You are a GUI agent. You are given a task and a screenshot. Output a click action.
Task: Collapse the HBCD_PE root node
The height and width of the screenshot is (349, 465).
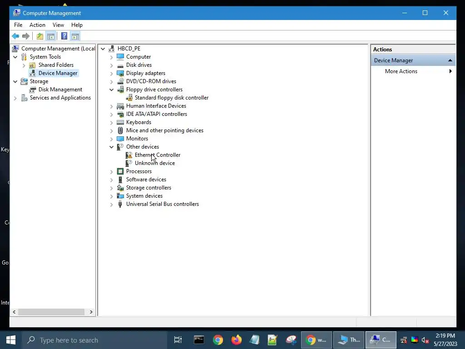tap(103, 49)
